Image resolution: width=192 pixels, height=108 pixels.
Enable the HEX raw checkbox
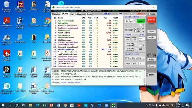(x=135, y=31)
